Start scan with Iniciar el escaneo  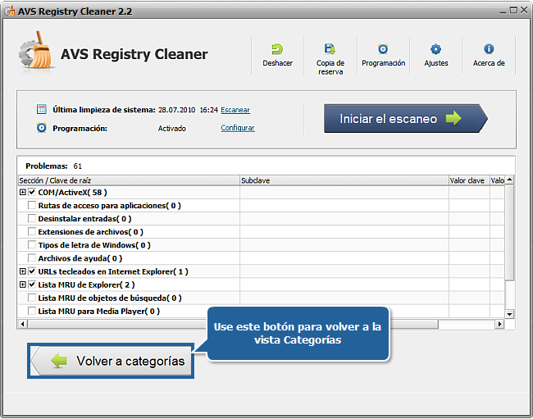[x=405, y=118]
